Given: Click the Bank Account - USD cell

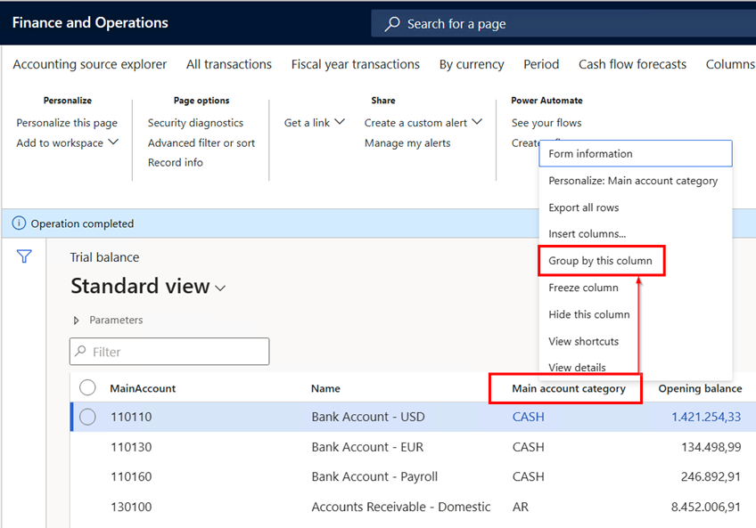Looking at the screenshot, I should click(368, 417).
